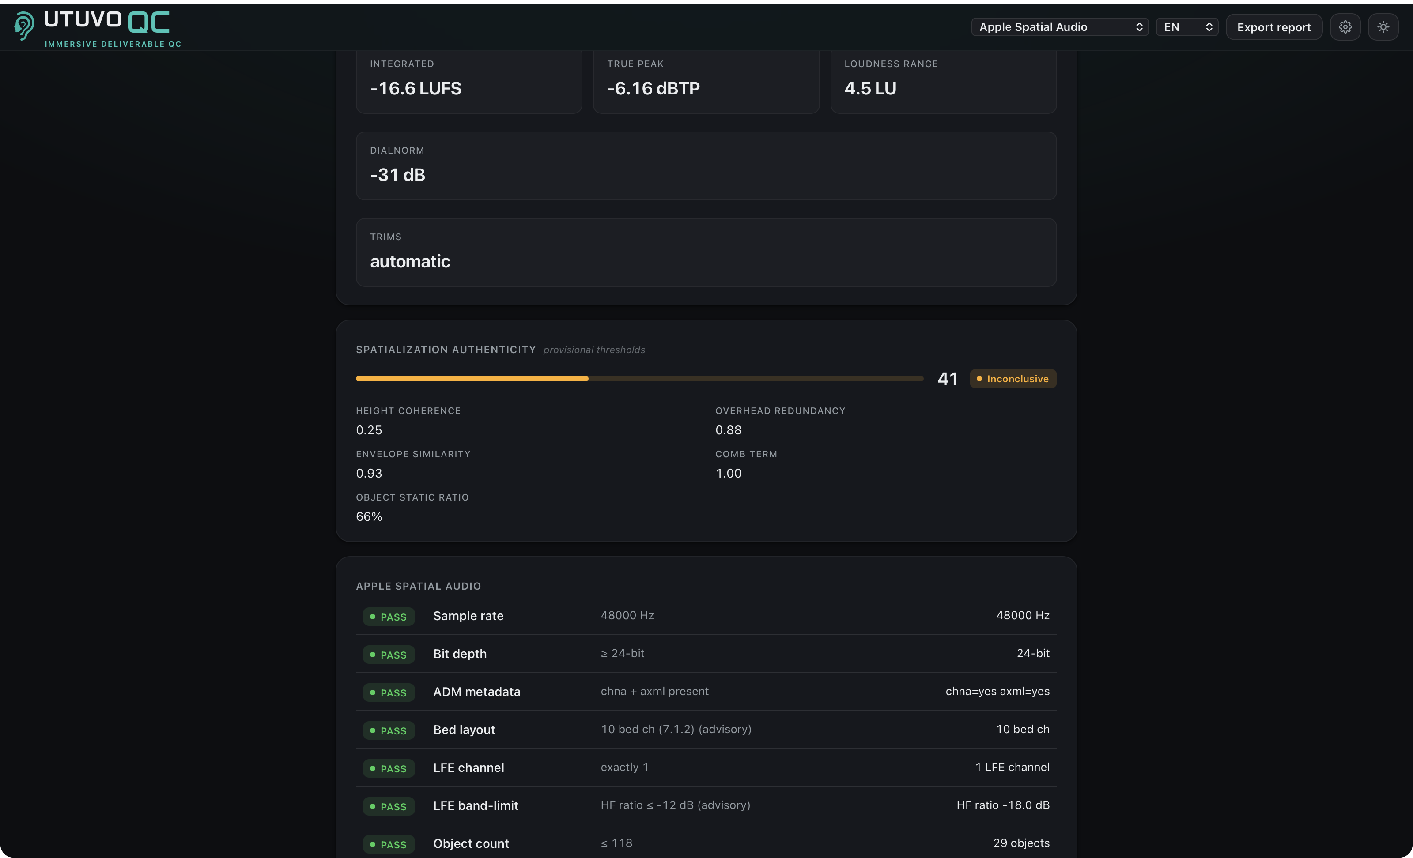The width and height of the screenshot is (1413, 858).
Task: Select the Trims automatic value
Action: click(410, 261)
